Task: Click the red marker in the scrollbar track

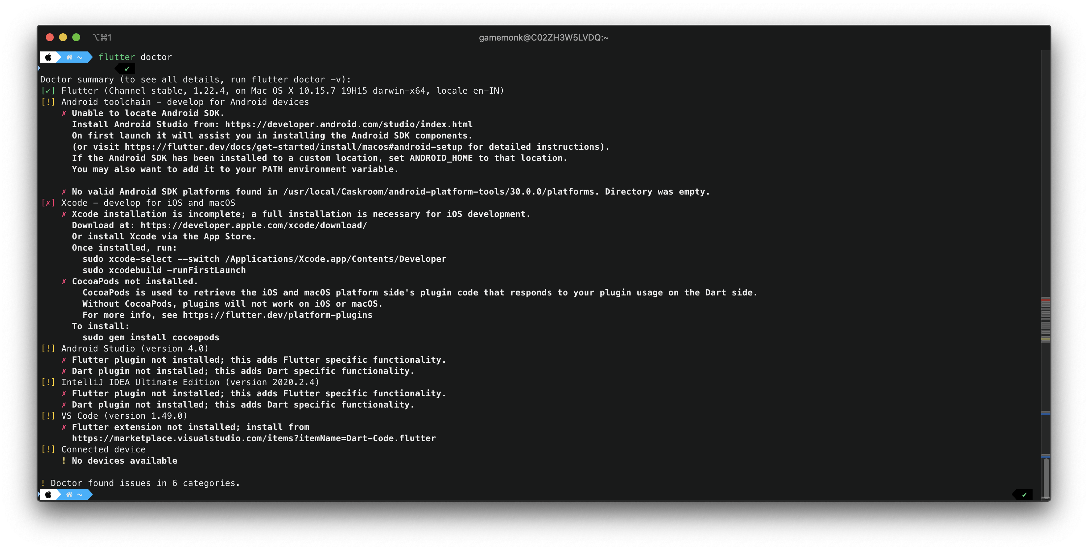Action: [x=1045, y=299]
